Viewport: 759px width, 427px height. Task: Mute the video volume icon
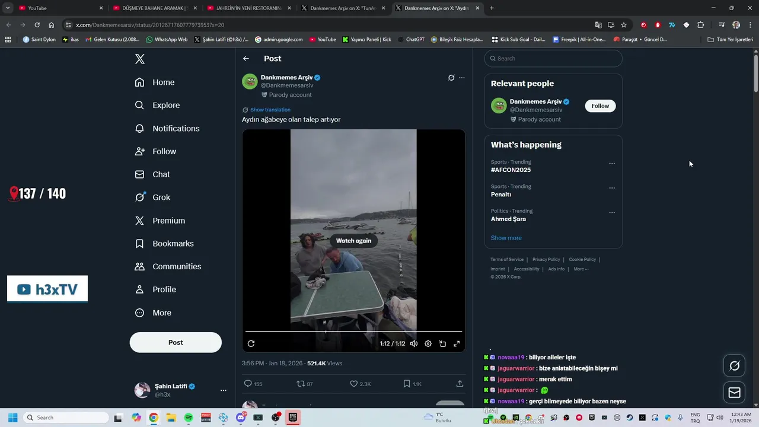click(x=414, y=343)
